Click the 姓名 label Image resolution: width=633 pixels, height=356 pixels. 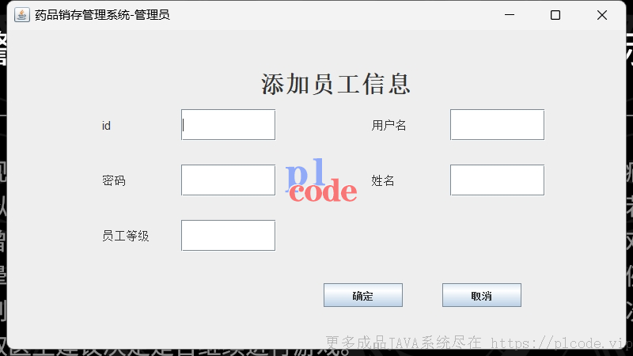[383, 180]
